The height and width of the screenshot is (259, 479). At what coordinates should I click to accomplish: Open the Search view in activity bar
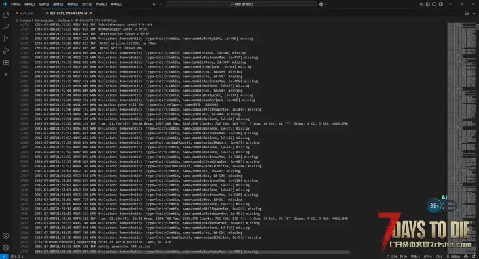6,26
